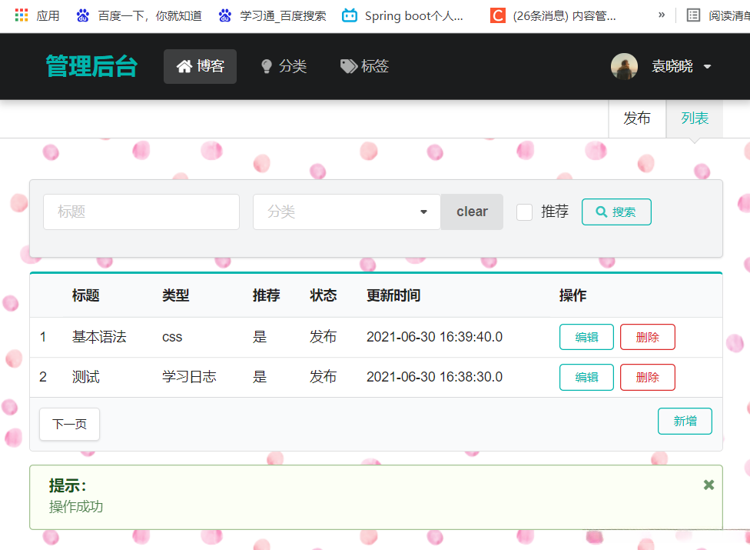Open the Spring boot个人 bookmark

coord(403,16)
